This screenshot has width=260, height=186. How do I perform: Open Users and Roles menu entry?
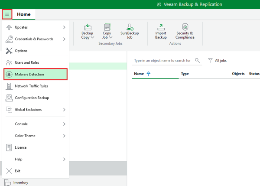point(36,62)
